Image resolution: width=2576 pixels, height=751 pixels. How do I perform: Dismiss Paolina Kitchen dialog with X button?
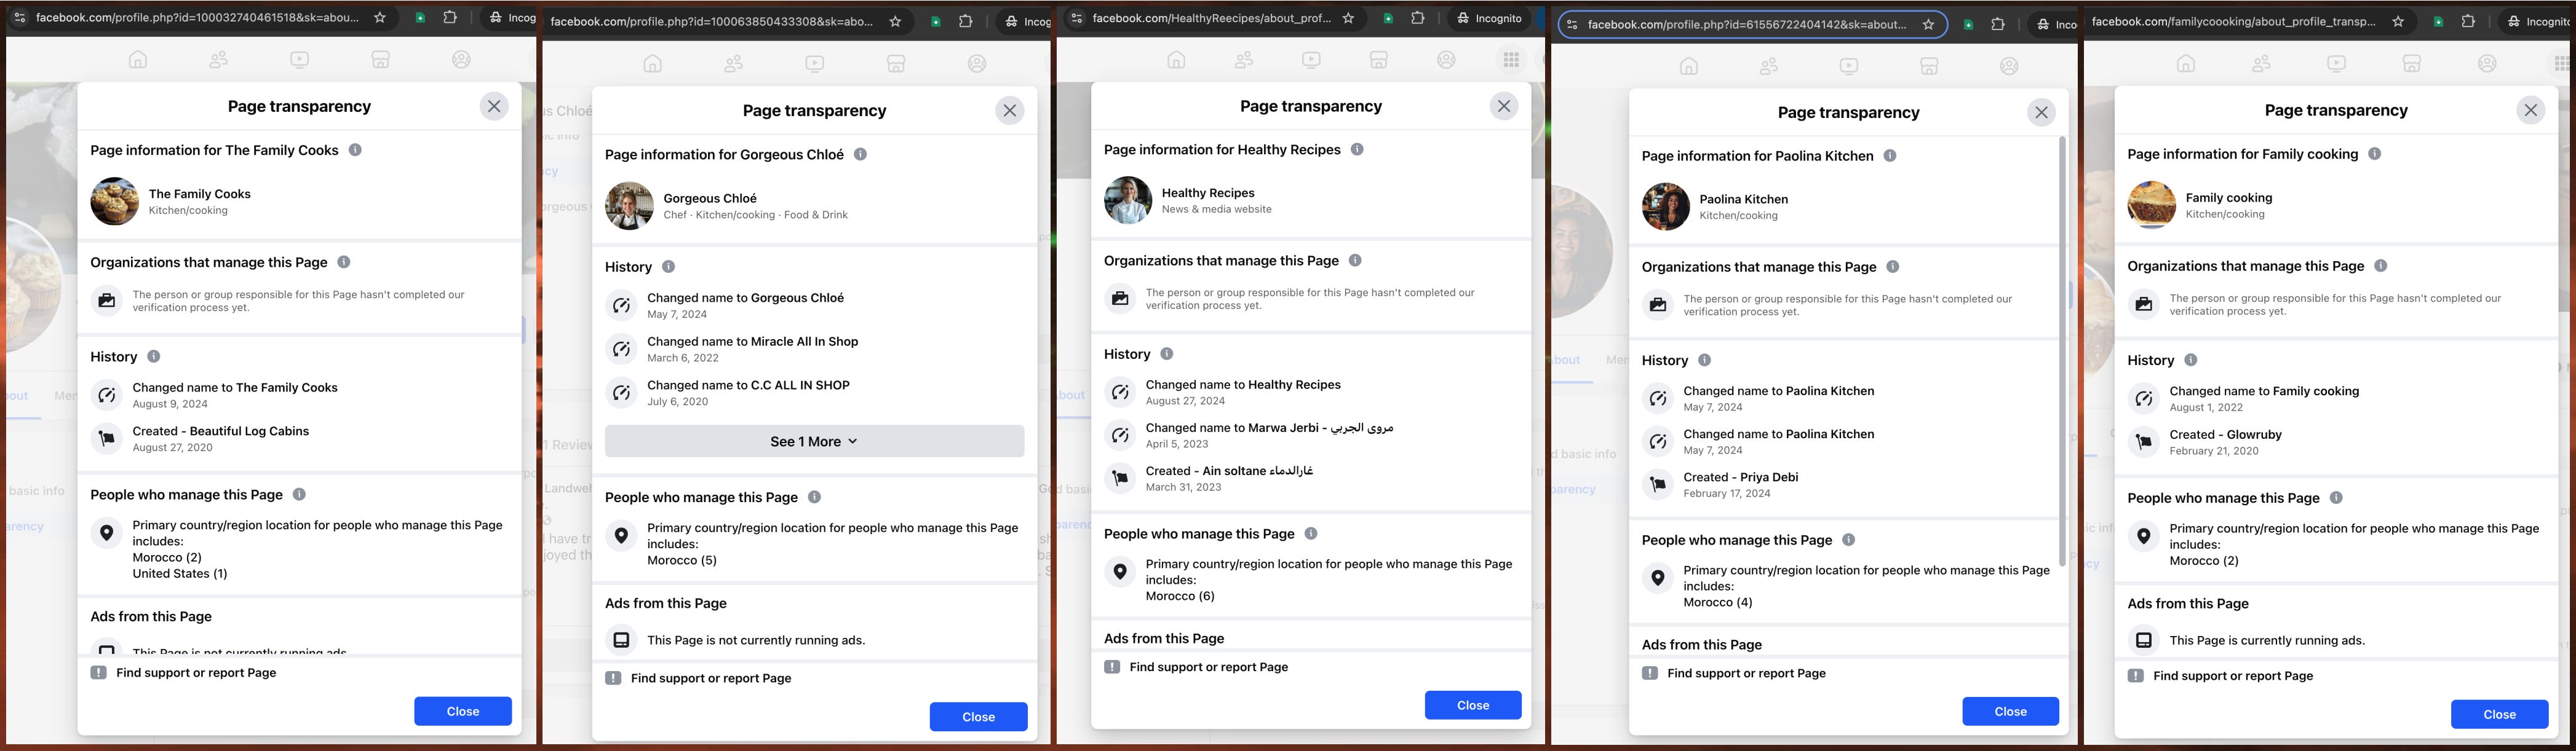[2041, 113]
